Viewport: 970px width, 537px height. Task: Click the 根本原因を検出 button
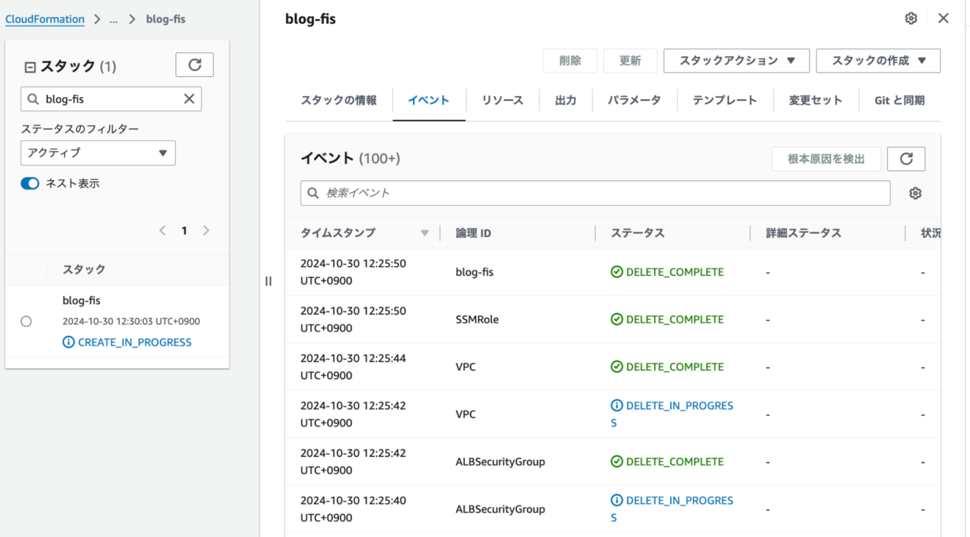826,159
